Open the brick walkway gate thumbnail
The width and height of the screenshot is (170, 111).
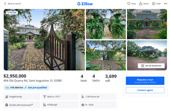(x=106, y=55)
